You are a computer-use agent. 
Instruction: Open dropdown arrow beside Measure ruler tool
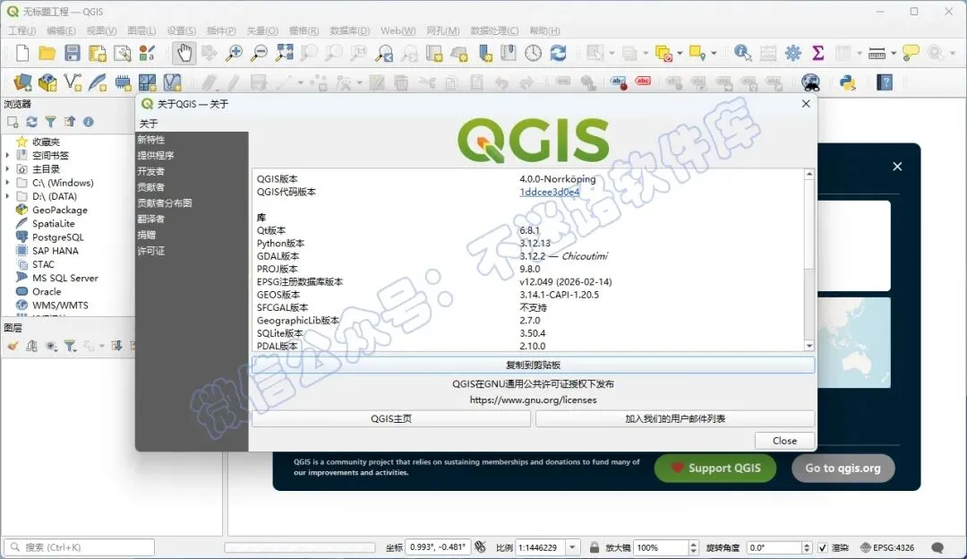(893, 54)
